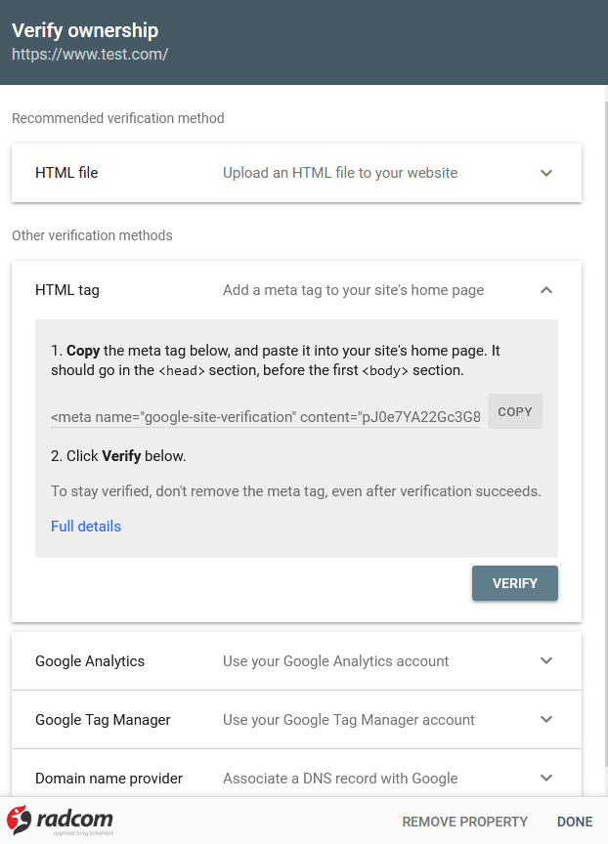The width and height of the screenshot is (608, 844).
Task: Select the meta tag verification code text
Action: point(264,417)
